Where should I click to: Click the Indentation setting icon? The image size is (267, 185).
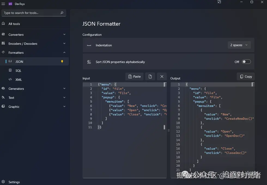coord(89,45)
